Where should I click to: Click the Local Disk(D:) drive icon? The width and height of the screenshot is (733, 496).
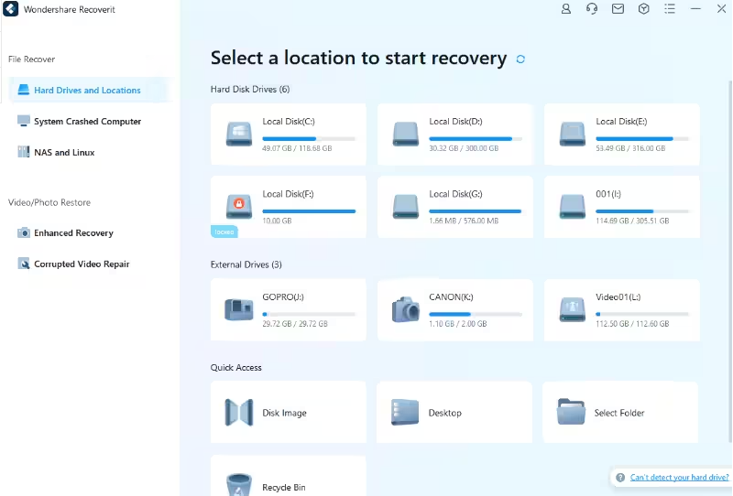[x=405, y=134]
